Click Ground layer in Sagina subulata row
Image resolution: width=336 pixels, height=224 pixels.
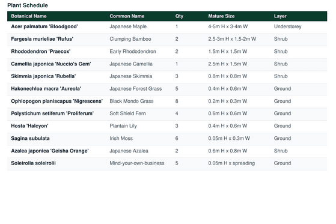(x=283, y=138)
